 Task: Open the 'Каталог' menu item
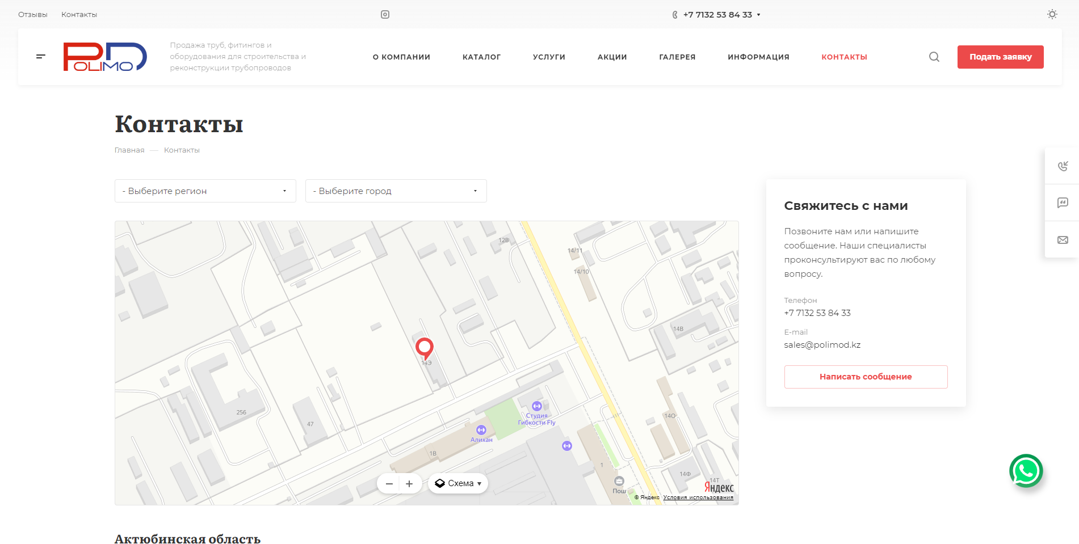point(481,57)
